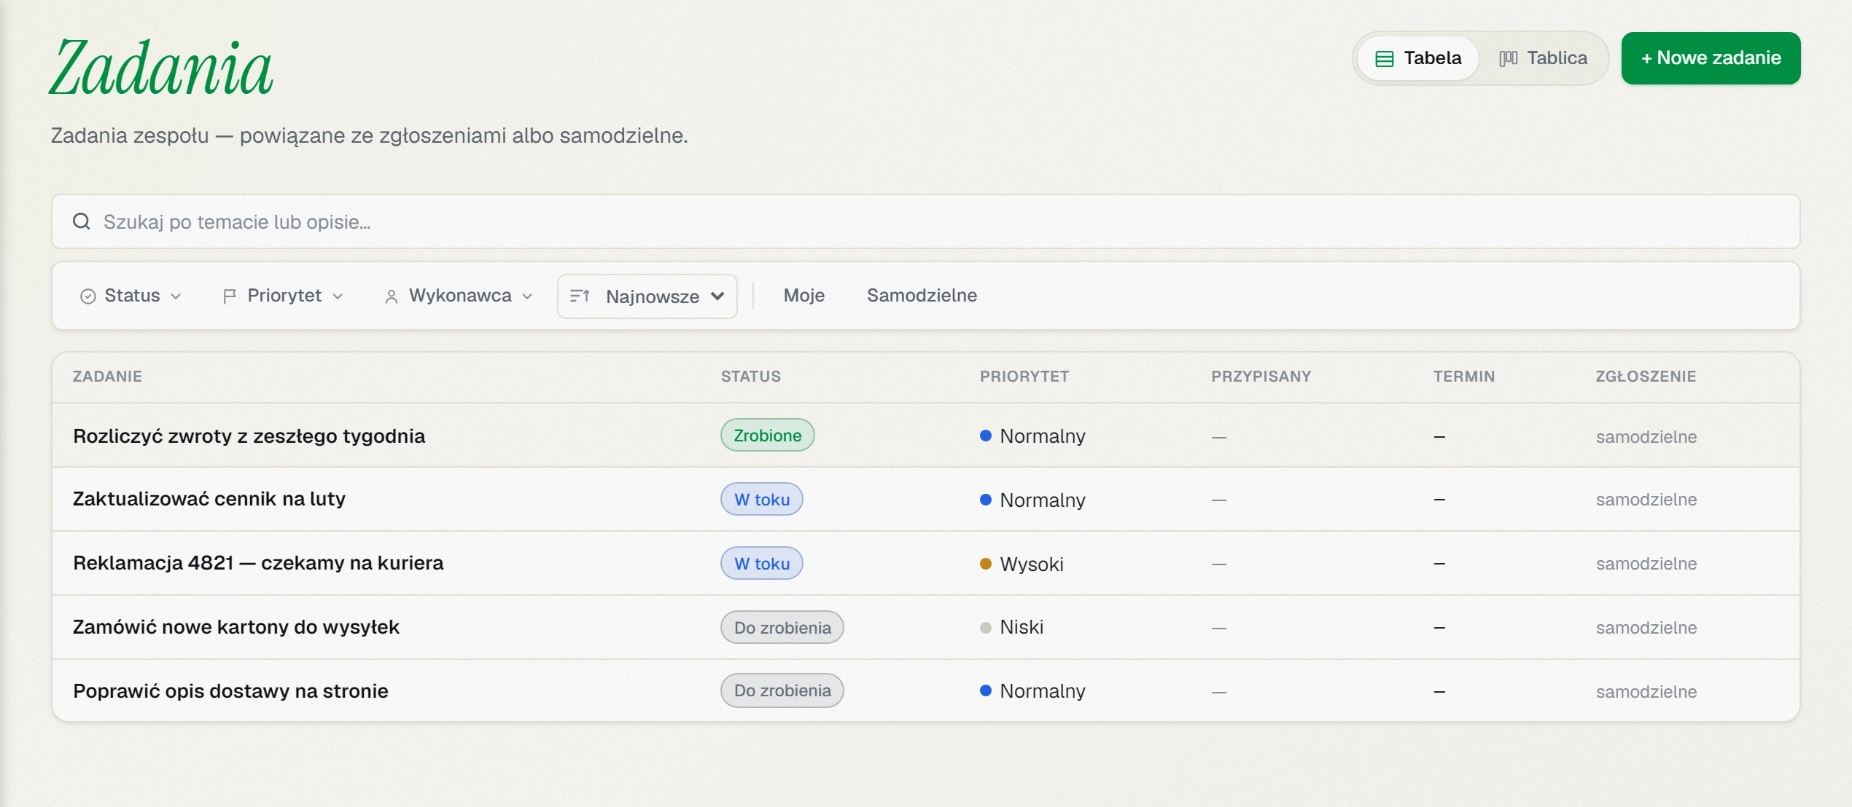Click W toku badge for Reklamacja 4821
The width and height of the screenshot is (1852, 807).
point(761,563)
